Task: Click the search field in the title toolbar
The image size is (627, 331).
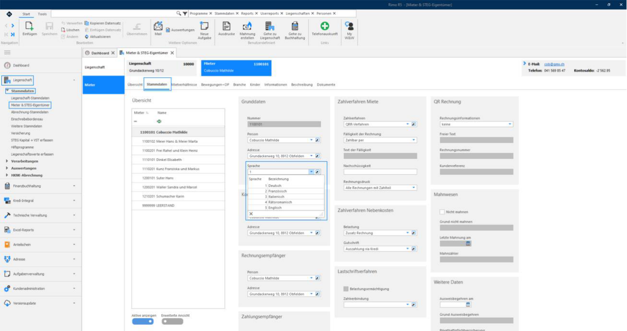Action: 114,13
